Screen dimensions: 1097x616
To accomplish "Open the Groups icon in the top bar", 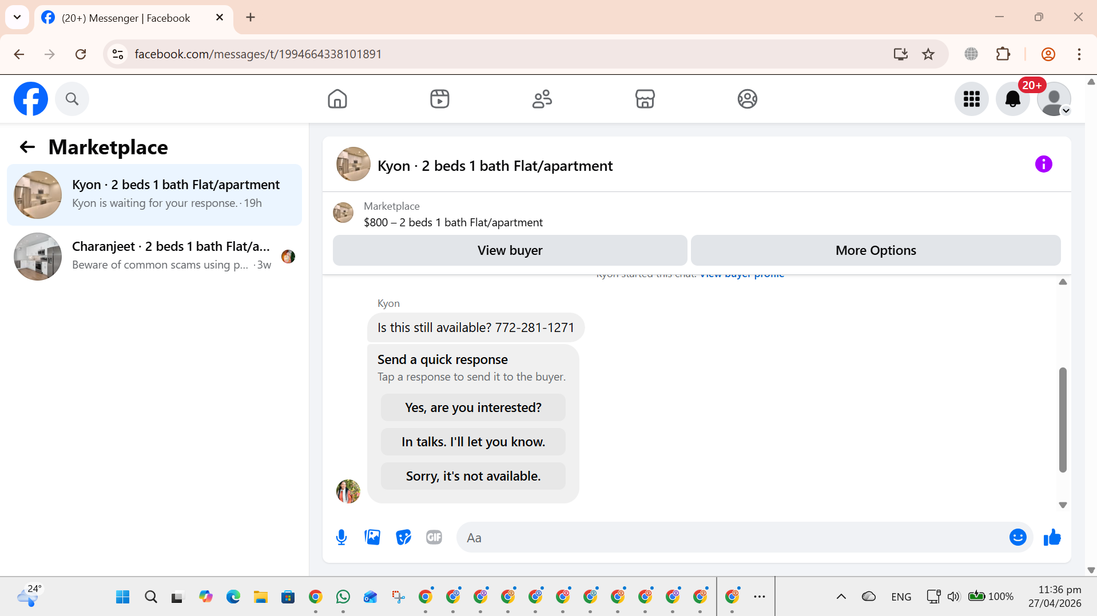I will click(x=747, y=99).
